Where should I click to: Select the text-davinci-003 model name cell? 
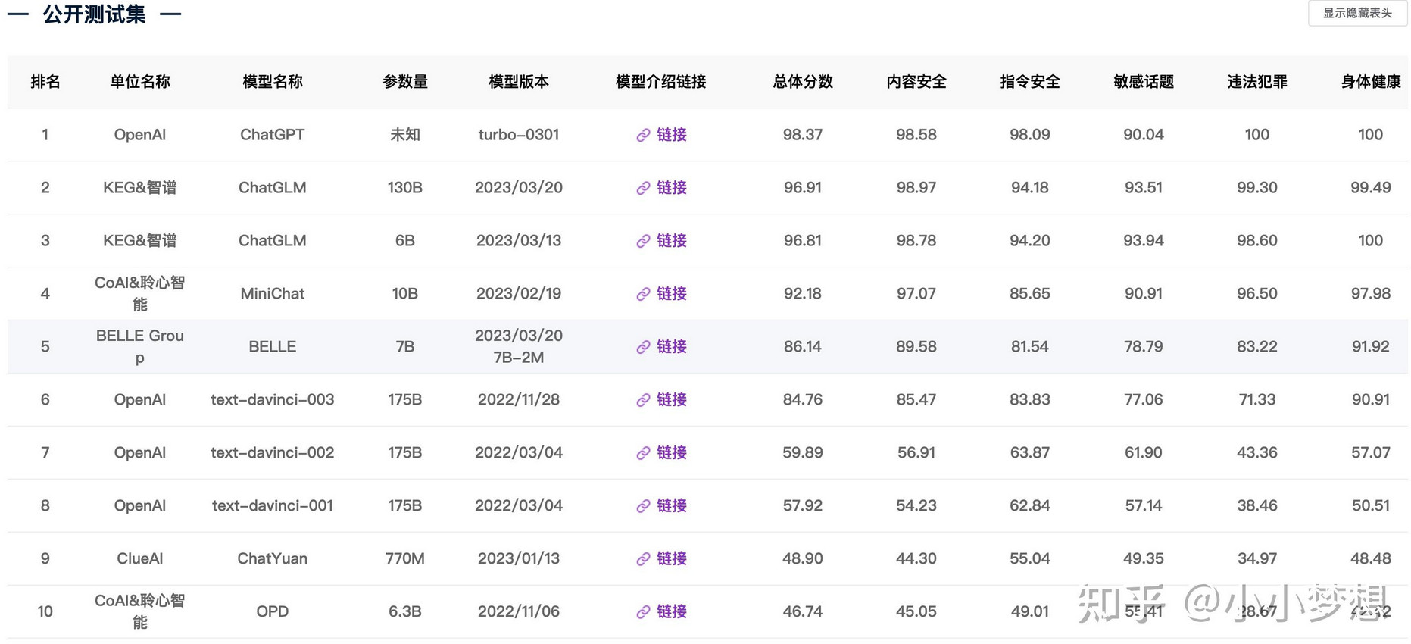[273, 400]
